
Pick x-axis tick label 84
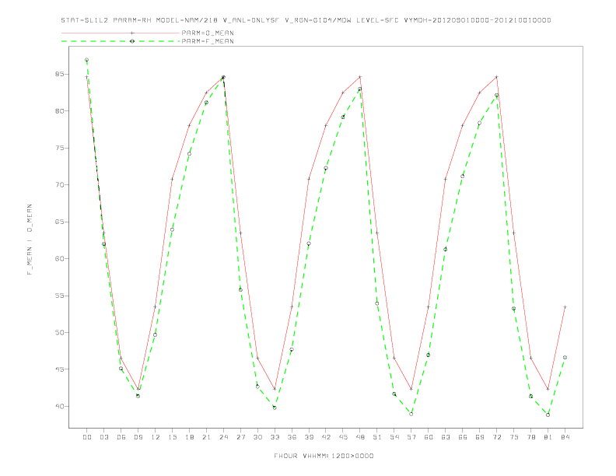click(x=565, y=437)
